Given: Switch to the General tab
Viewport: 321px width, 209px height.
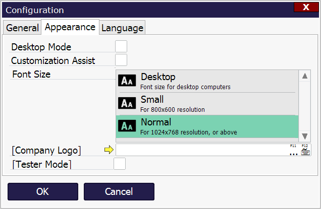Looking at the screenshot, I should pos(22,28).
